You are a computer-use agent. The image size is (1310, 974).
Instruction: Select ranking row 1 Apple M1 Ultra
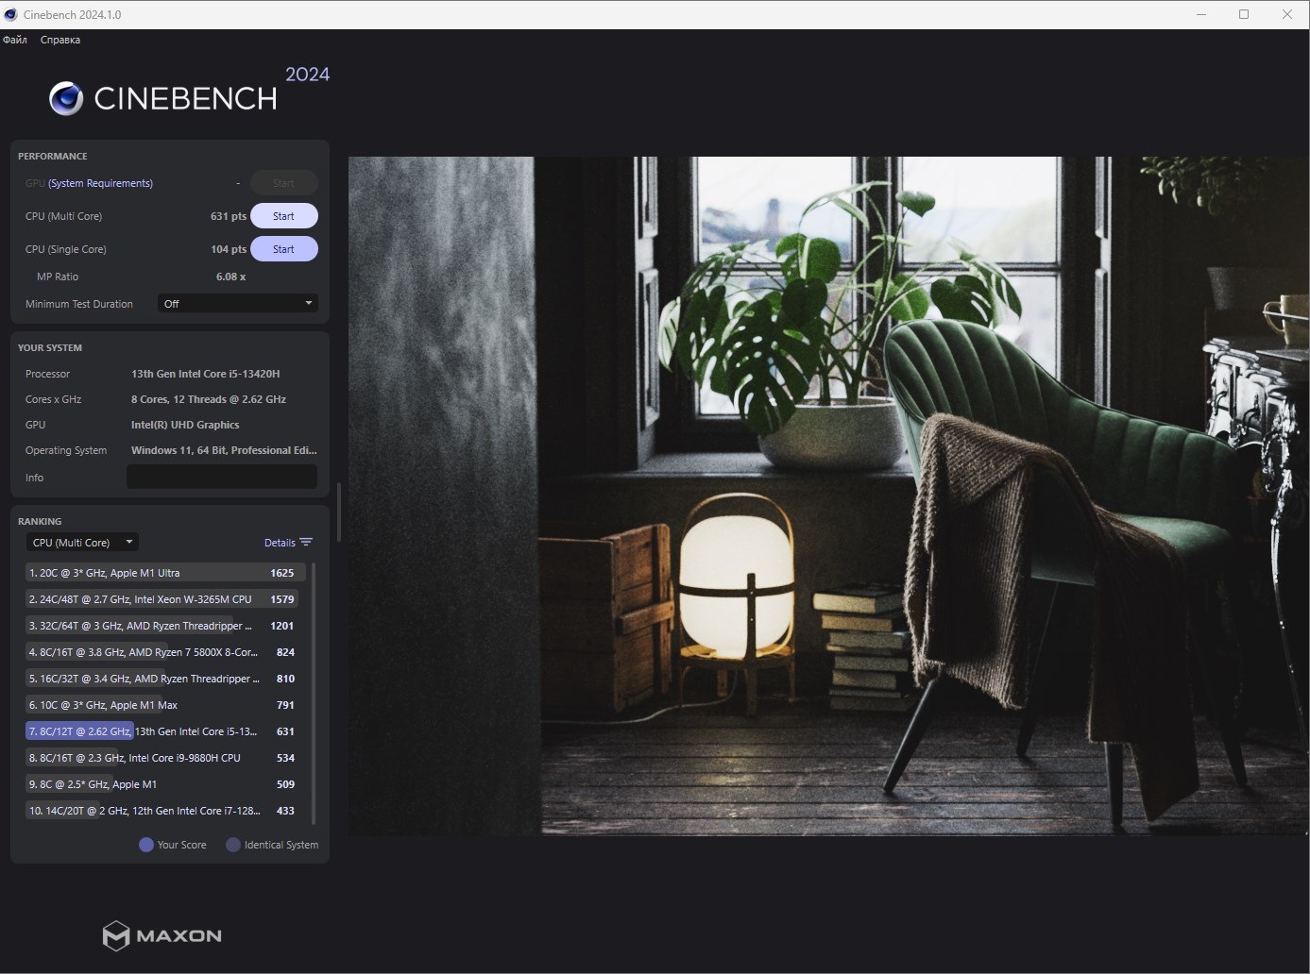165,573
